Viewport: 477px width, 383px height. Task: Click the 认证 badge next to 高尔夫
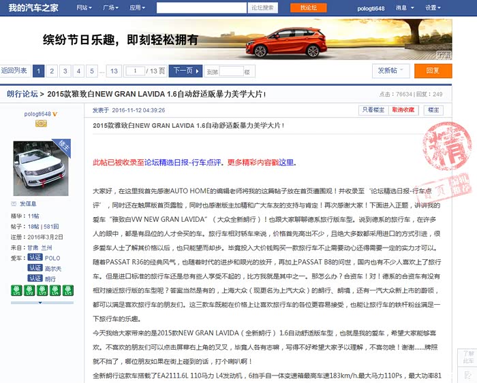click(35, 268)
